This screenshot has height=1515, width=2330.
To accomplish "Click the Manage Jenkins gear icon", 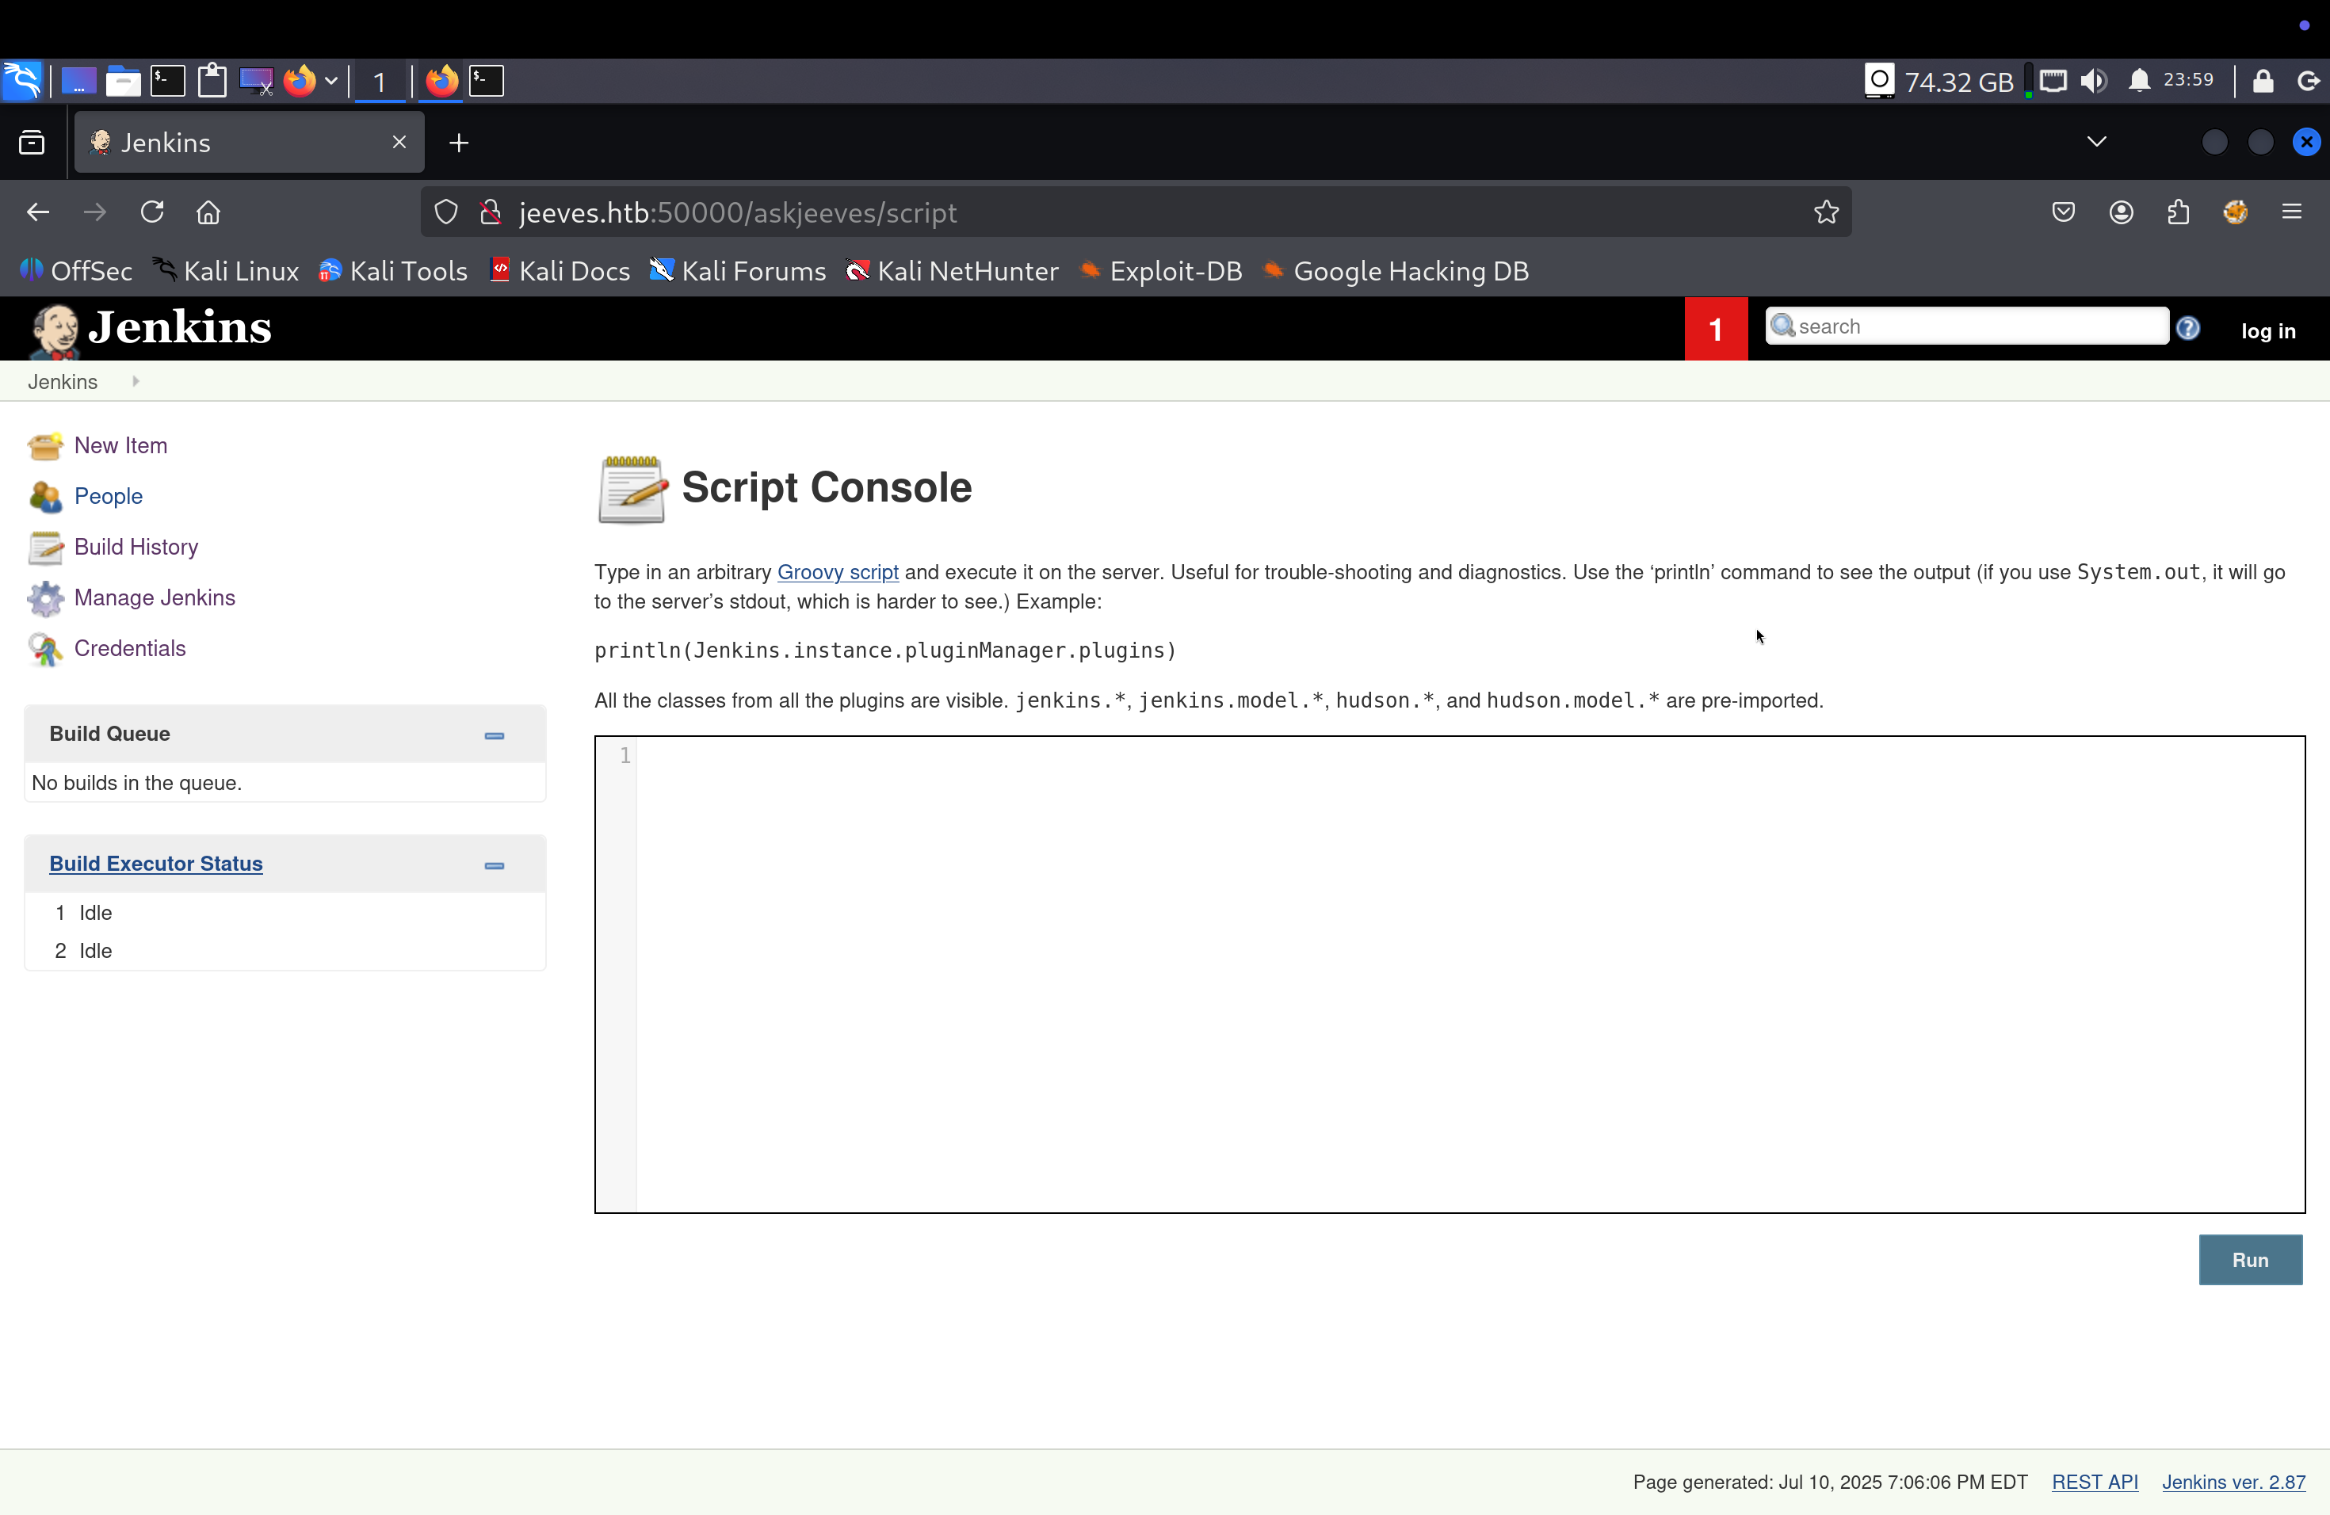I will (x=45, y=599).
